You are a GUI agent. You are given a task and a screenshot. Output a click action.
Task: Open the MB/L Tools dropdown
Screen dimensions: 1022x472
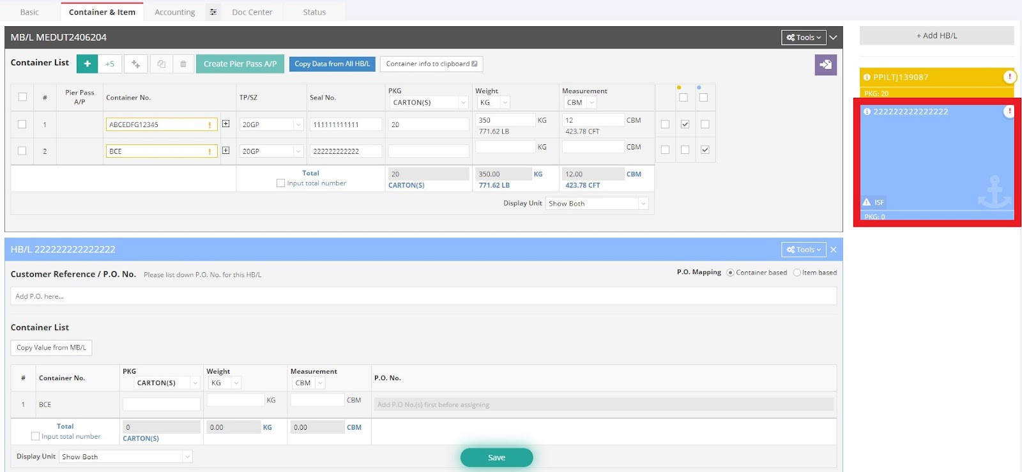tap(804, 38)
